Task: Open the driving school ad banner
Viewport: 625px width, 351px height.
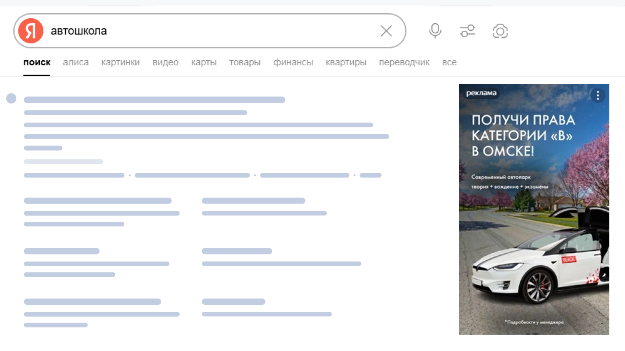Action: click(534, 209)
